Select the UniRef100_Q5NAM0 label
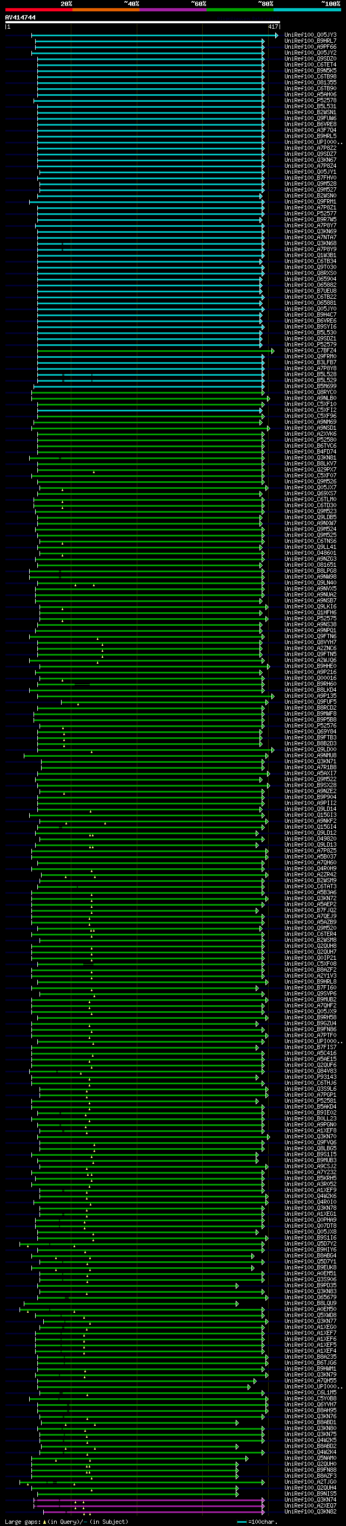This screenshot has width=346, height=1526. (x=310, y=1458)
